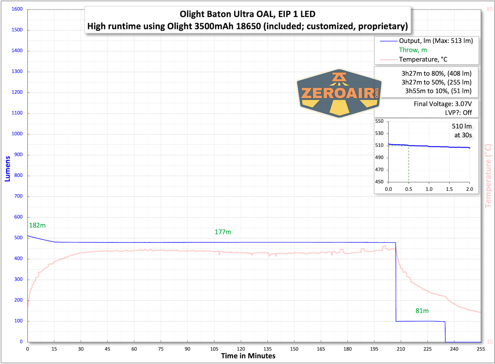Viewport: 495px width, 364px height.
Task: Select the green Throw, m legend entry
Action: point(413,50)
